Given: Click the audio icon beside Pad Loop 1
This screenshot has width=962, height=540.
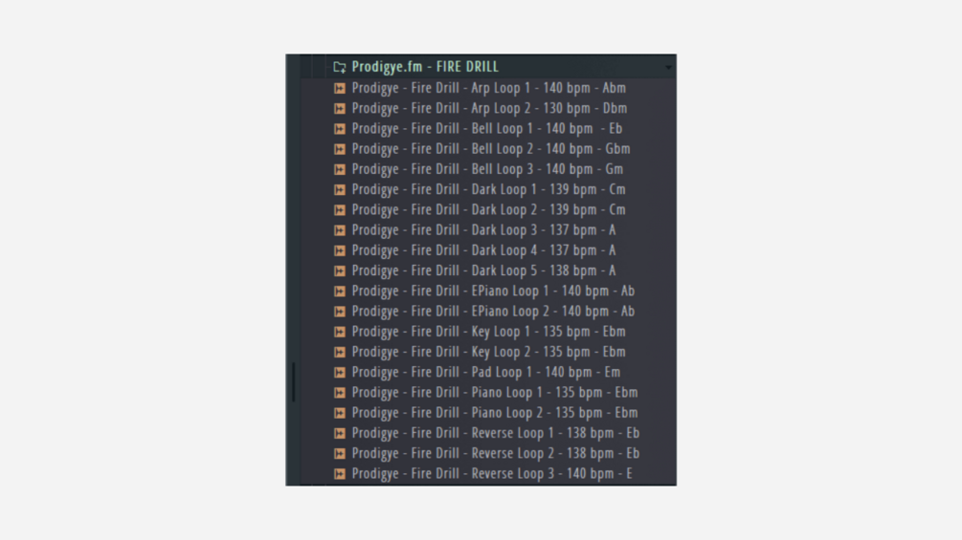Looking at the screenshot, I should [339, 372].
